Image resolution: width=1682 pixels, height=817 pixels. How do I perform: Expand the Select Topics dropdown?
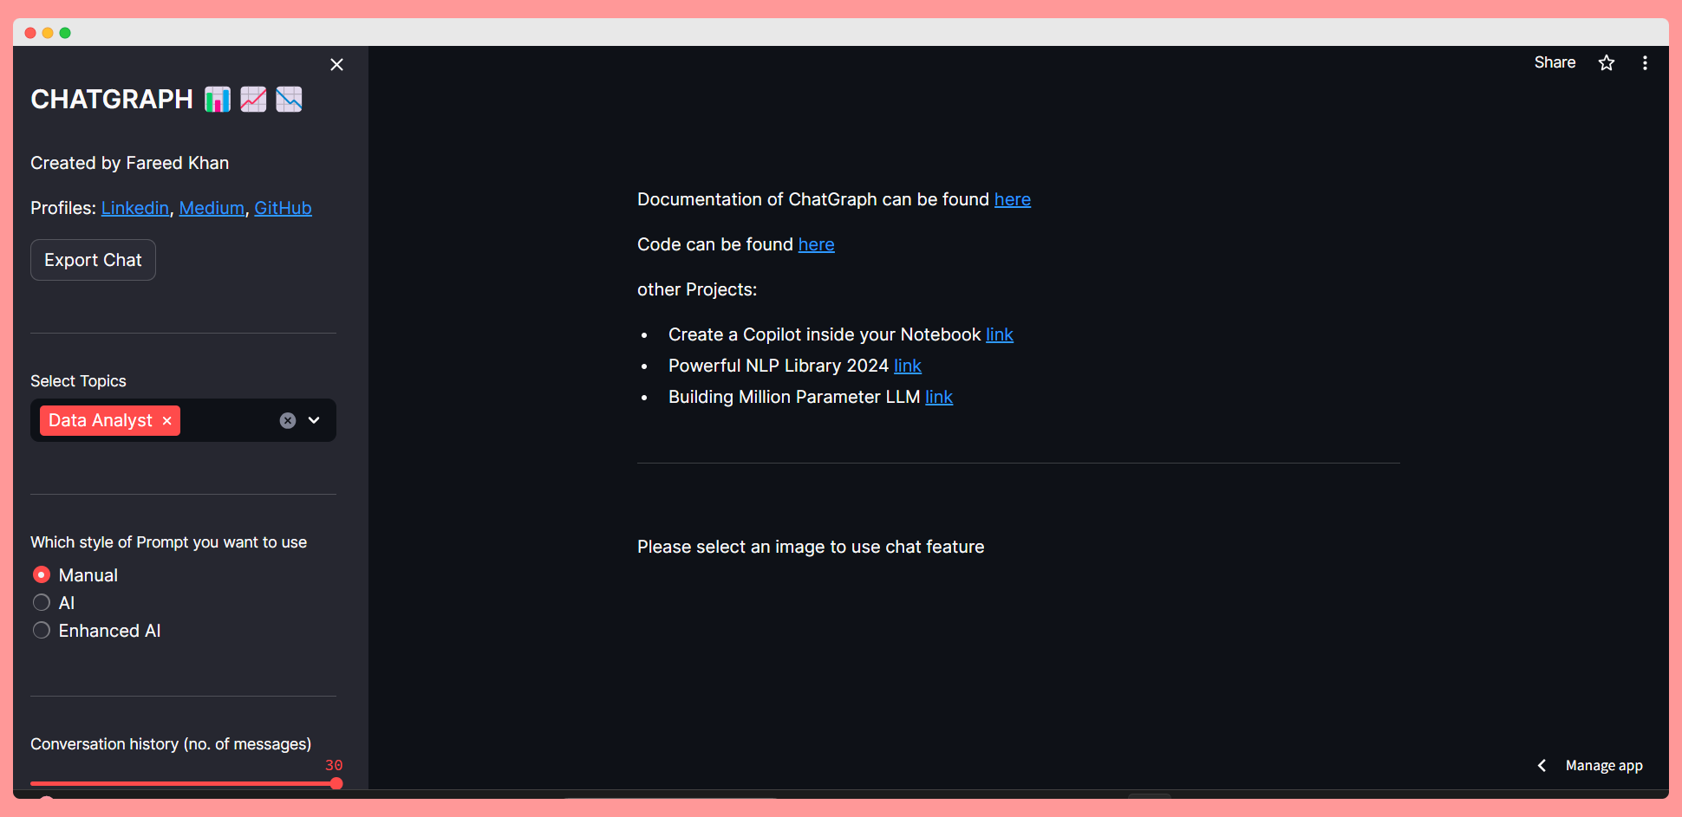(x=314, y=420)
